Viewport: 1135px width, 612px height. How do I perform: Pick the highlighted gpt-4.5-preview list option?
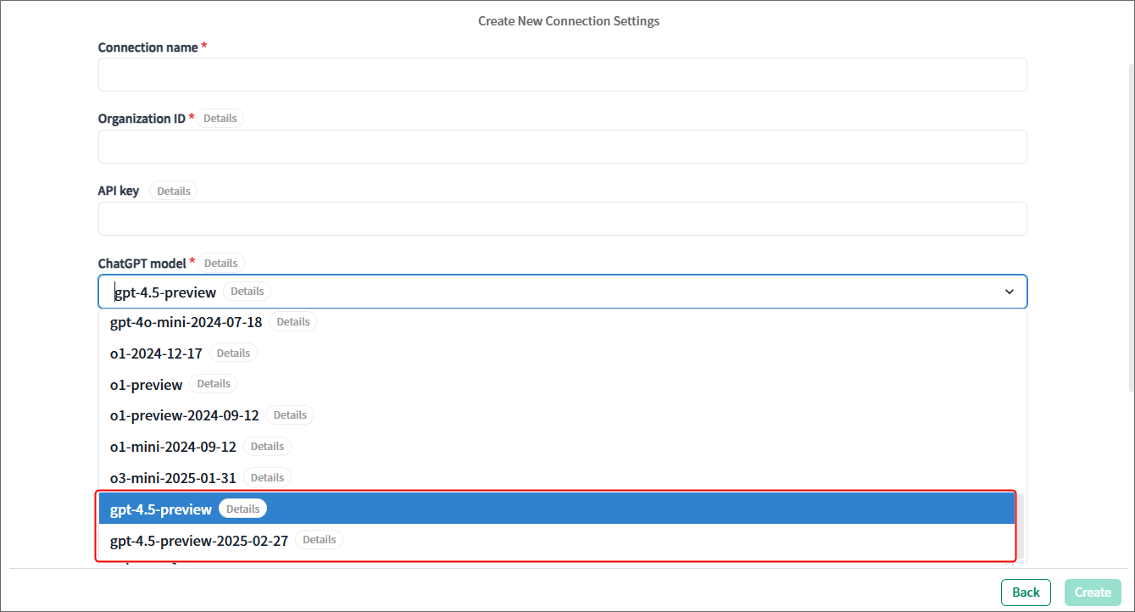click(x=557, y=509)
